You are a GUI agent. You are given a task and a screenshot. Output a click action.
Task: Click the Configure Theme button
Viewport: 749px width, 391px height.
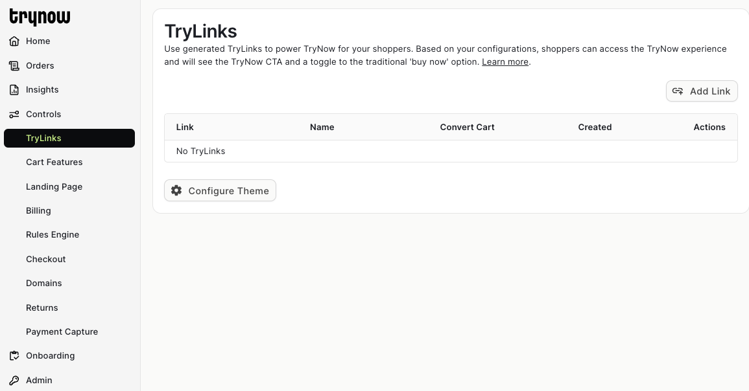(220, 190)
